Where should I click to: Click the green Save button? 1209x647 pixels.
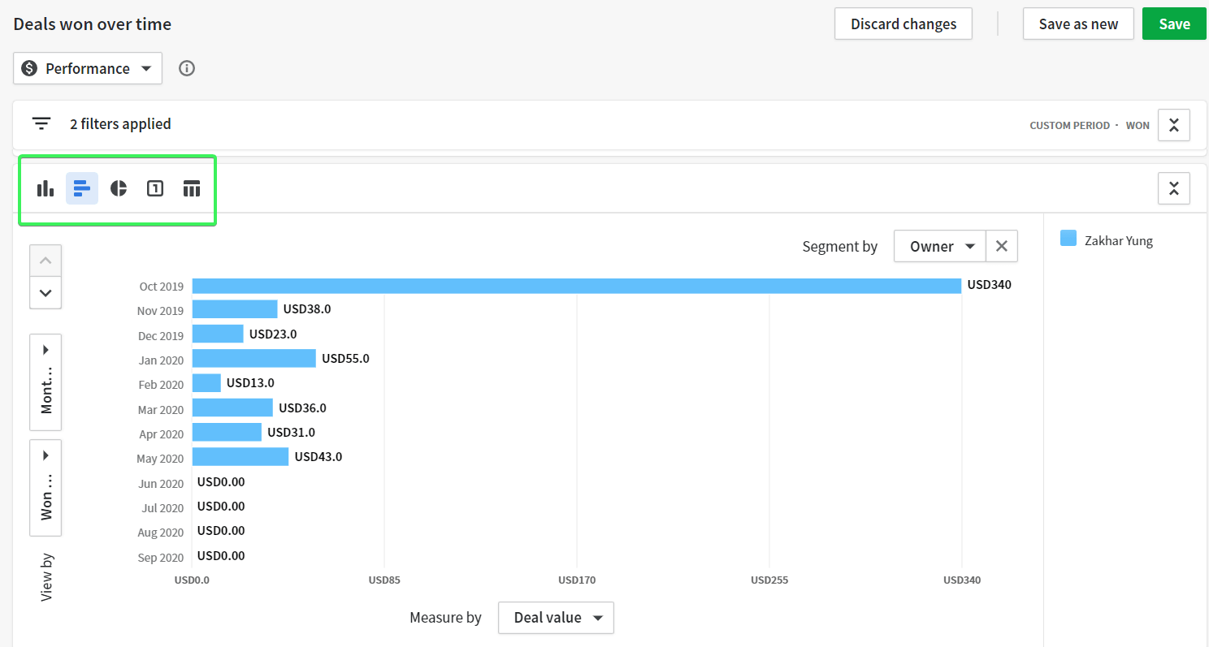(x=1174, y=24)
